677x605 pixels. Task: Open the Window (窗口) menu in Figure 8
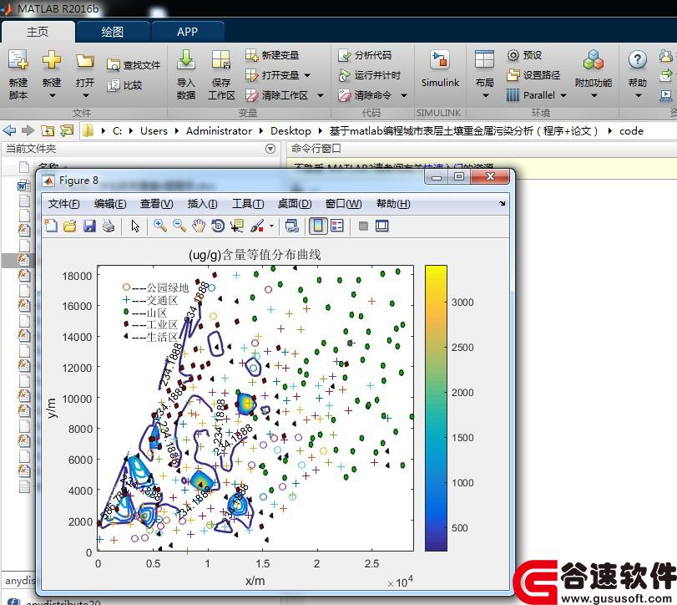pos(343,204)
